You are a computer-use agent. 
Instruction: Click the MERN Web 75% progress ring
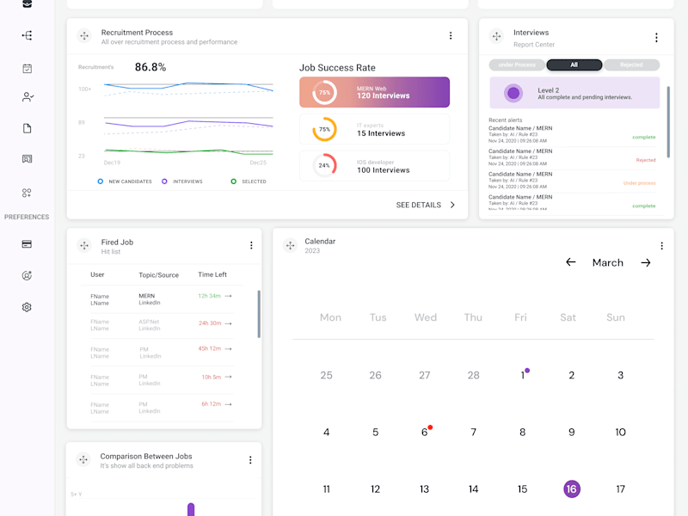coord(324,93)
